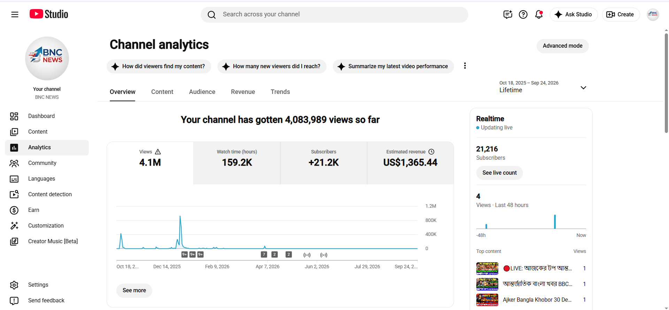Switch to the Audience tab
The width and height of the screenshot is (669, 310).
[x=202, y=92]
